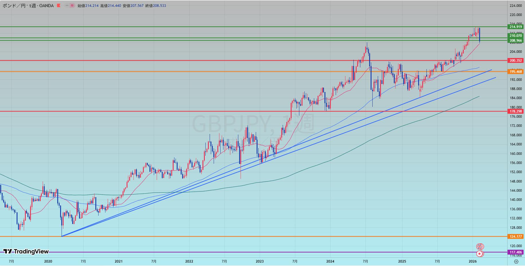This screenshot has width=525, height=266.
Task: Open chart settings hexagon icon at bottom right
Action: pyautogui.click(x=516, y=261)
